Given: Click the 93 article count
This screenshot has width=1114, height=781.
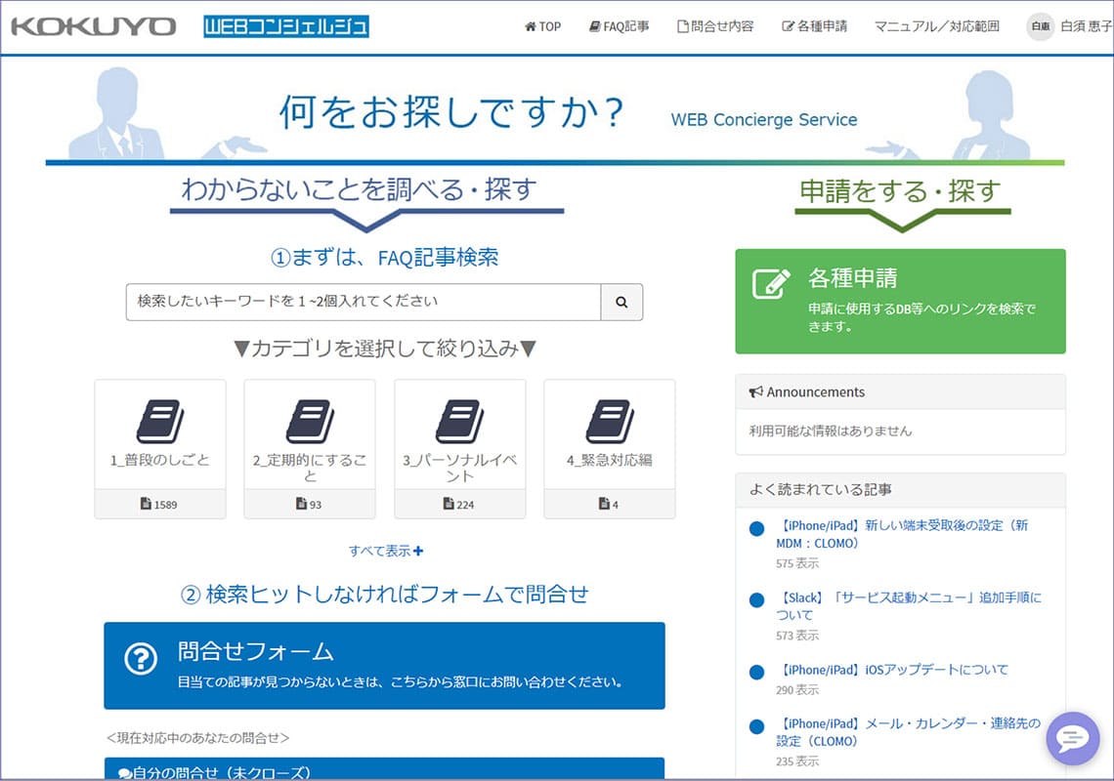Looking at the screenshot, I should [x=309, y=504].
